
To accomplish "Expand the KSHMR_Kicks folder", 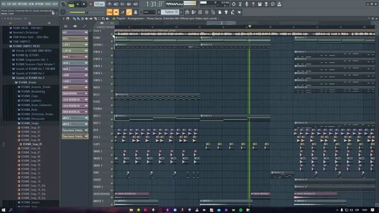I will click(x=28, y=109).
